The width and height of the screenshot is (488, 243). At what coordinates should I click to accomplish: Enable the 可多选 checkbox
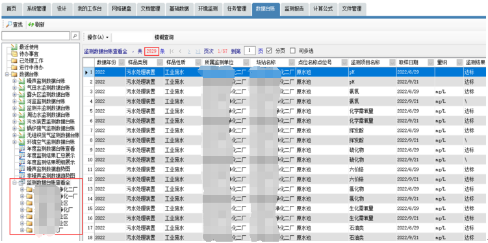pos(292,51)
